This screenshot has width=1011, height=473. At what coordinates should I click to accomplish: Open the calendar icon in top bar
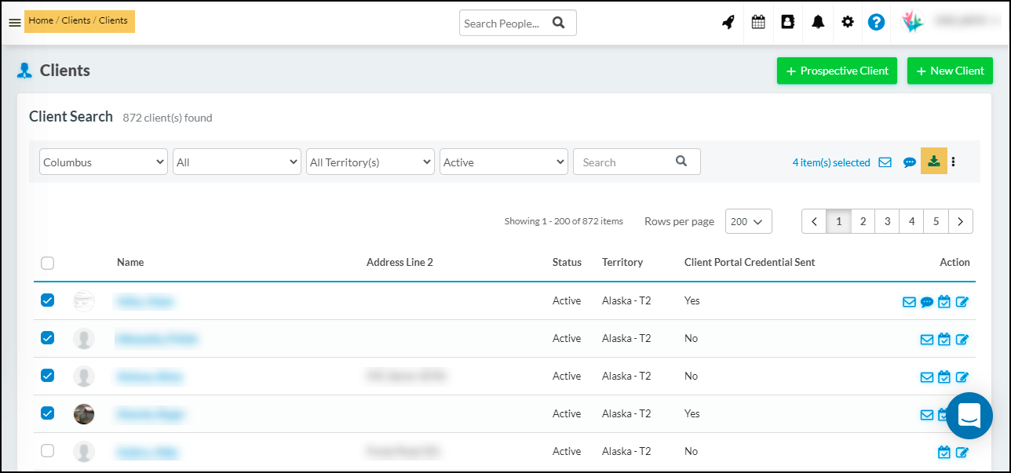click(758, 22)
